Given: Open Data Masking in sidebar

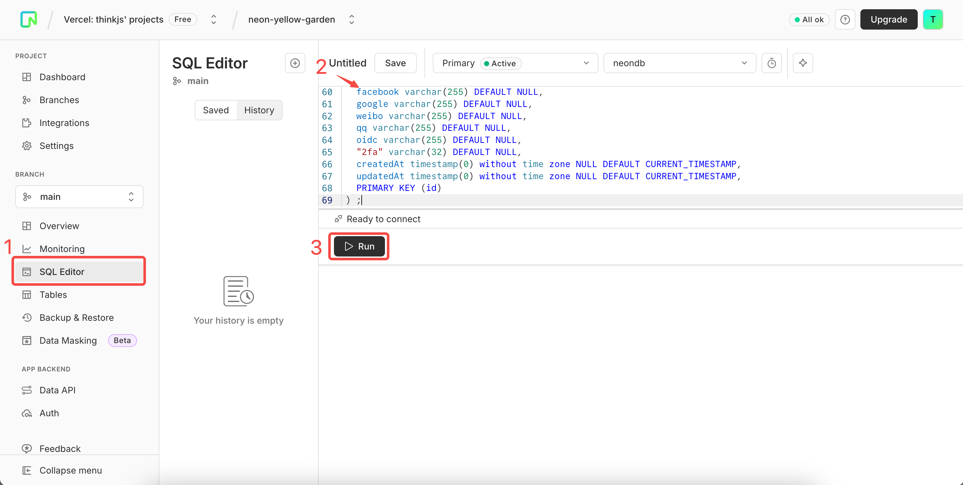Looking at the screenshot, I should click(68, 340).
